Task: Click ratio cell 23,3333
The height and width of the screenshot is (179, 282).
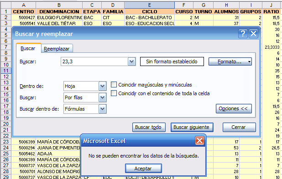Action: (271, 47)
